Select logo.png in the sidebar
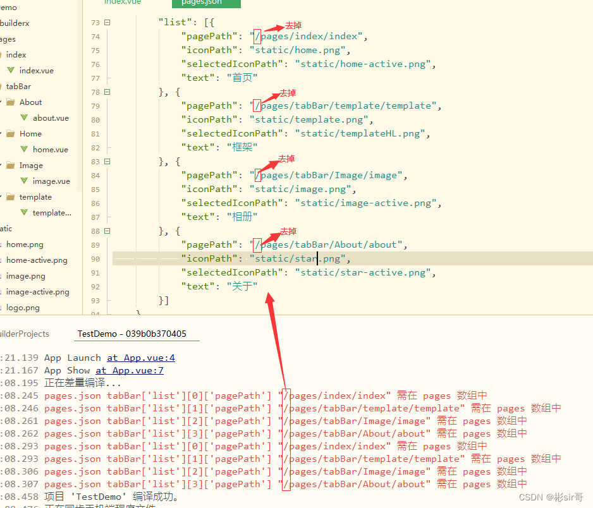 (x=23, y=307)
